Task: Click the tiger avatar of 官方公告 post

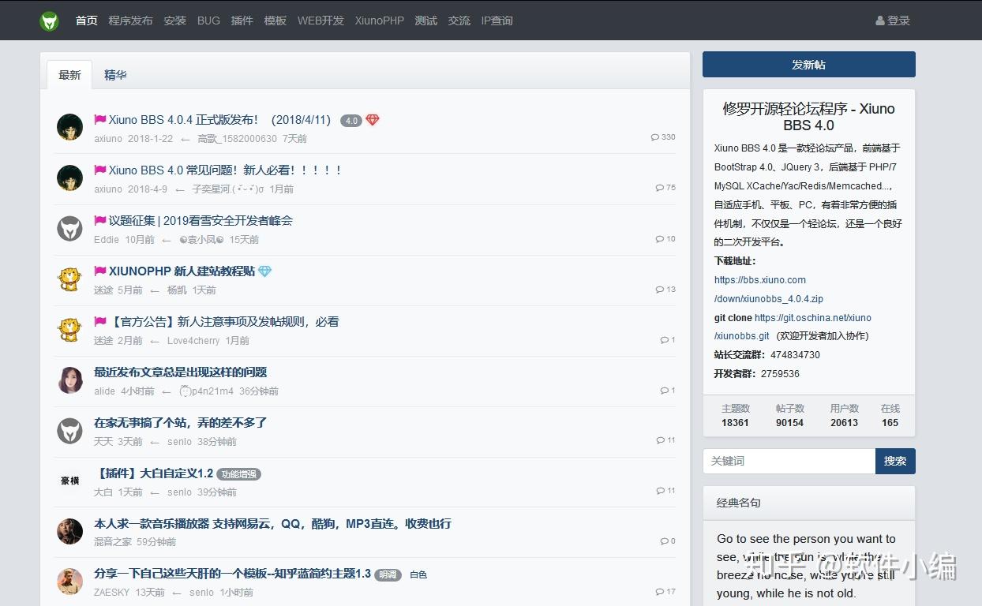Action: 70,330
